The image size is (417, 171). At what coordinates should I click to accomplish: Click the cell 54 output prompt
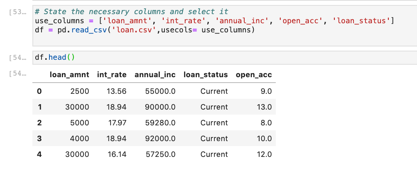pos(18,73)
